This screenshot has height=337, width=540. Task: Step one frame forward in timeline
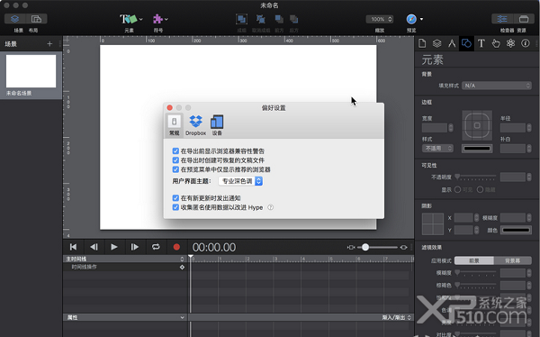(135, 247)
